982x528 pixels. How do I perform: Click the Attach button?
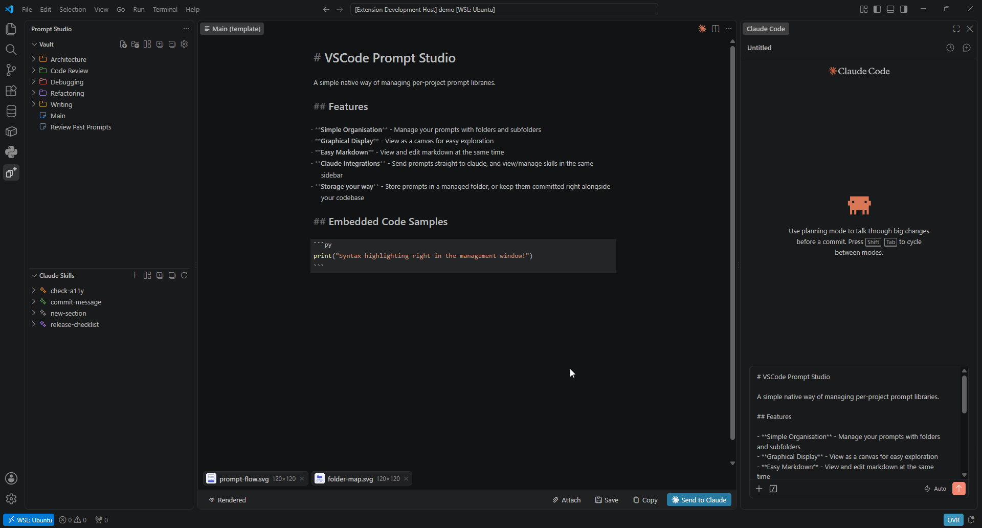point(567,500)
